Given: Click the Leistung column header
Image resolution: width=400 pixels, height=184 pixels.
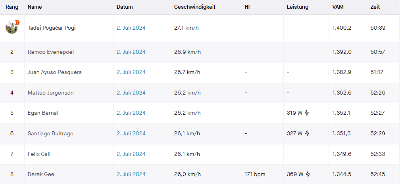Looking at the screenshot, I should pyautogui.click(x=298, y=7).
